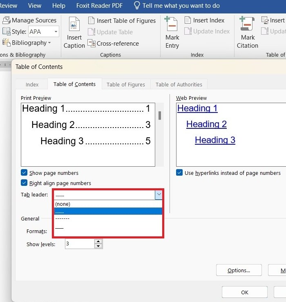
Task: Click the lightbulb Tell me icon
Action: (137, 5)
